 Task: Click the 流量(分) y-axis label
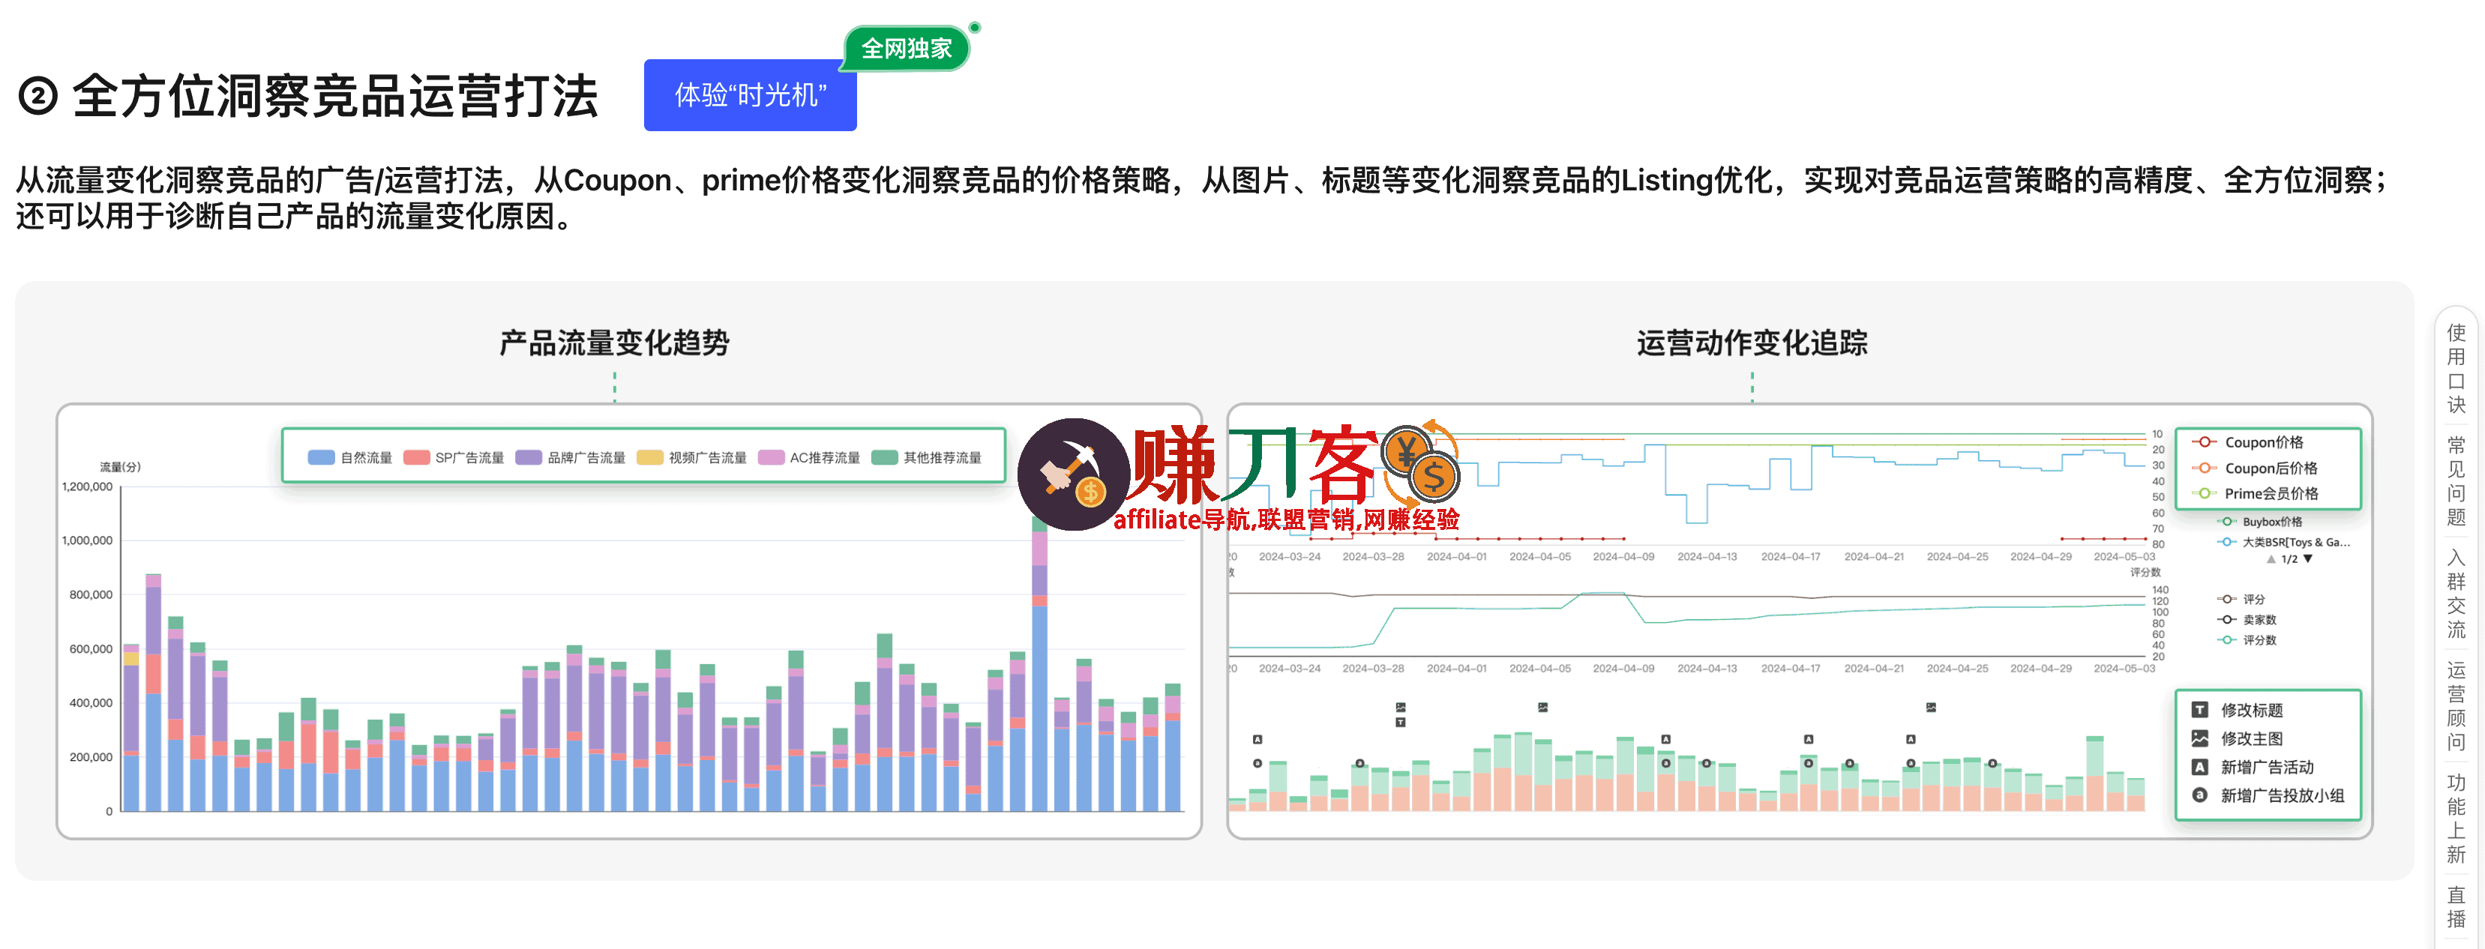pos(120,467)
